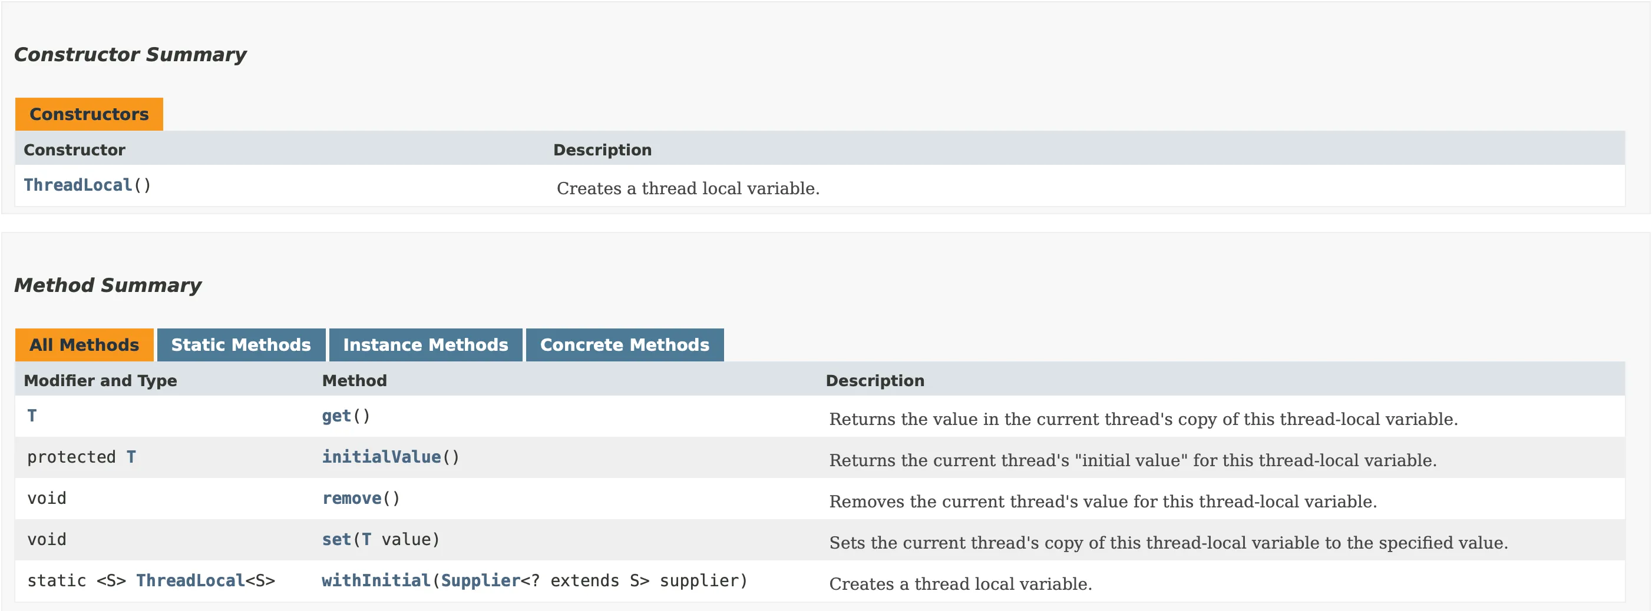Click the T parameter type inside set()
This screenshot has height=611, width=1652.
point(366,539)
